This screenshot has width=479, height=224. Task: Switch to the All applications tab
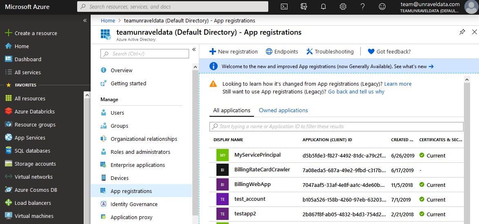point(232,111)
